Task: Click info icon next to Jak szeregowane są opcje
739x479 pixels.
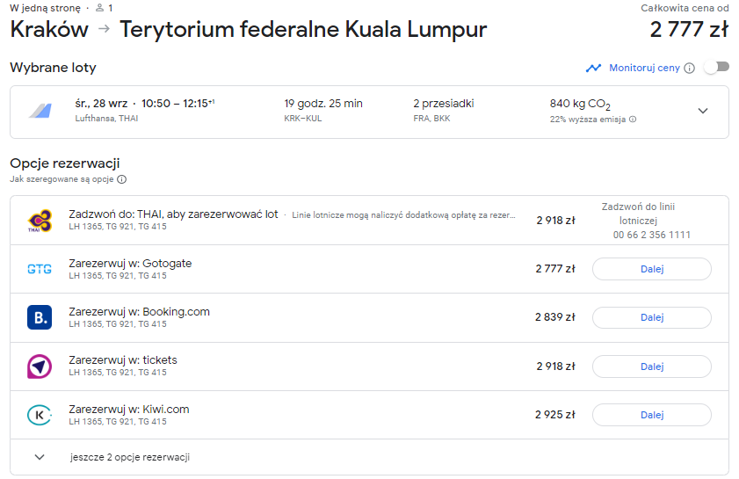Action: (121, 179)
